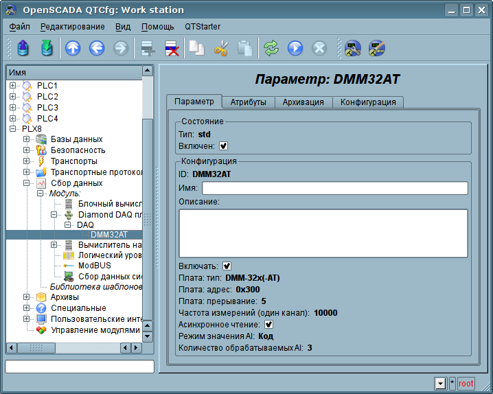The width and height of the screenshot is (493, 394).
Task: Open the 'Редактирование' menu
Action: [72, 27]
